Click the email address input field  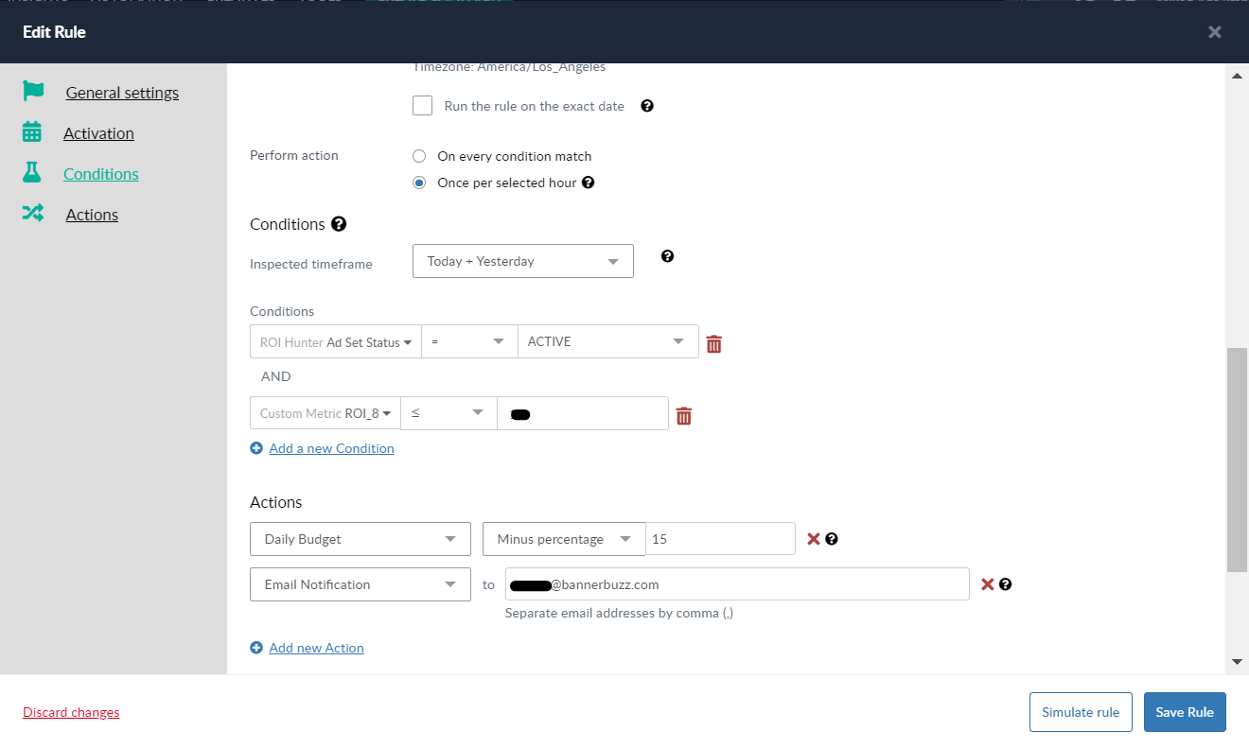point(737,584)
